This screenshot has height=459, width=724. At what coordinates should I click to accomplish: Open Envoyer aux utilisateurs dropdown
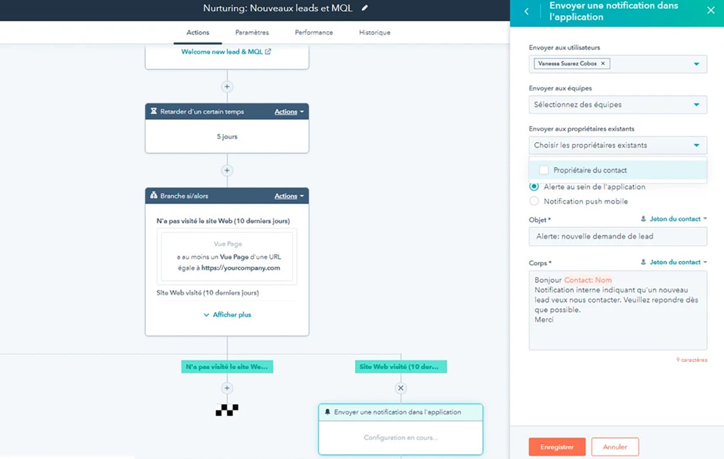618,64
